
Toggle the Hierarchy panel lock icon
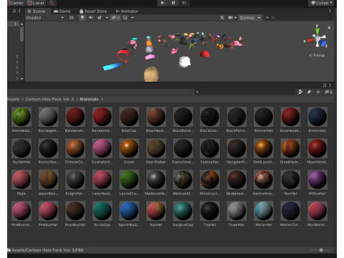point(14,11)
